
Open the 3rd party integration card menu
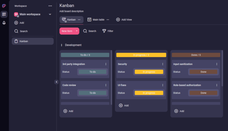coord(106,64)
